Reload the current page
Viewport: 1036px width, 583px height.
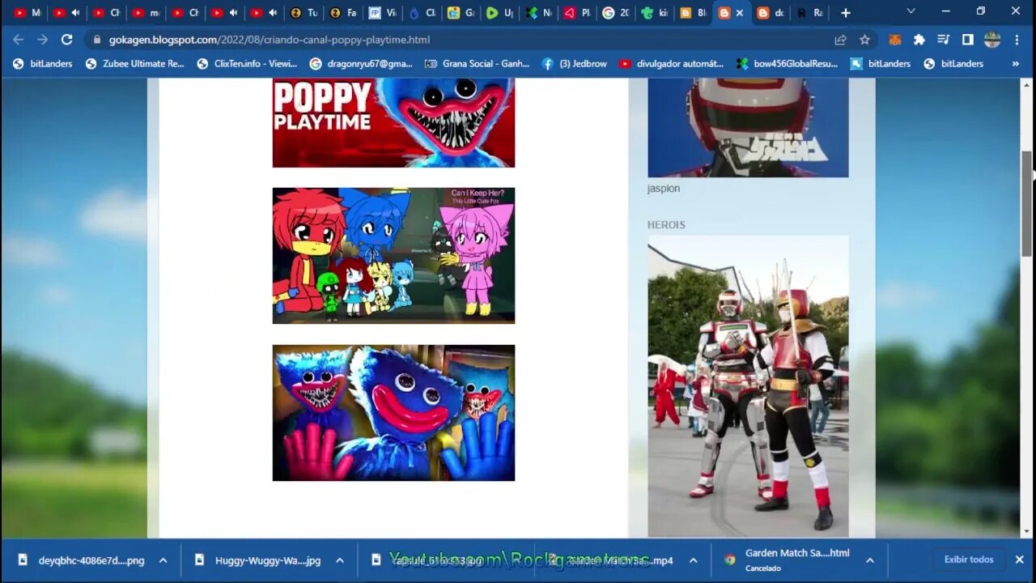click(x=67, y=40)
